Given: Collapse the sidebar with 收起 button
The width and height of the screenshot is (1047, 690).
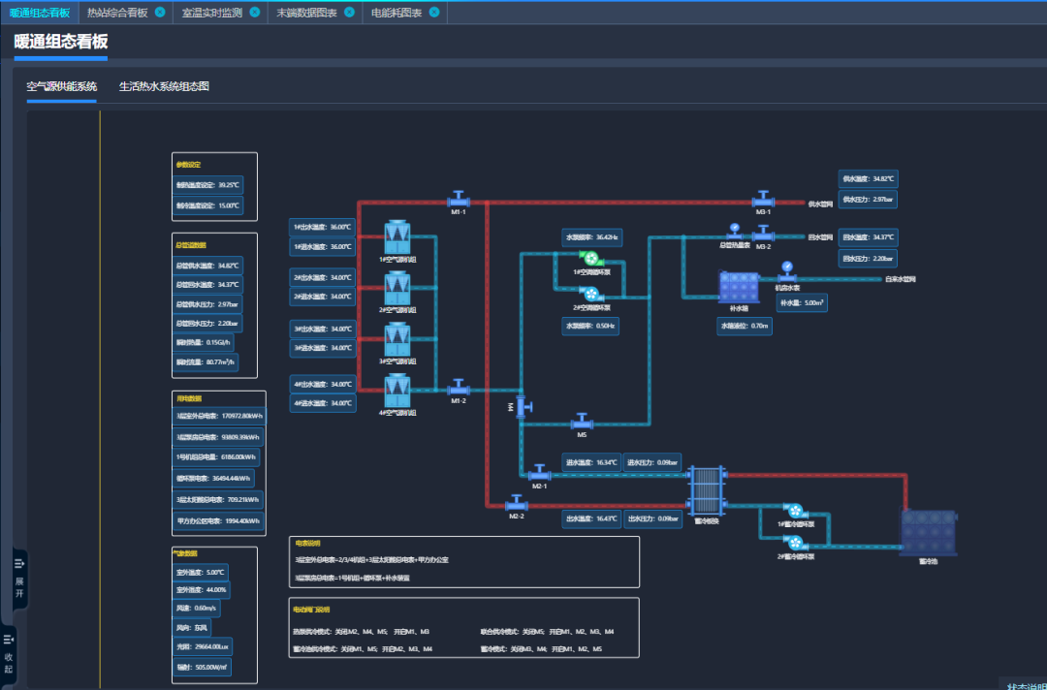Looking at the screenshot, I should coord(9,654).
